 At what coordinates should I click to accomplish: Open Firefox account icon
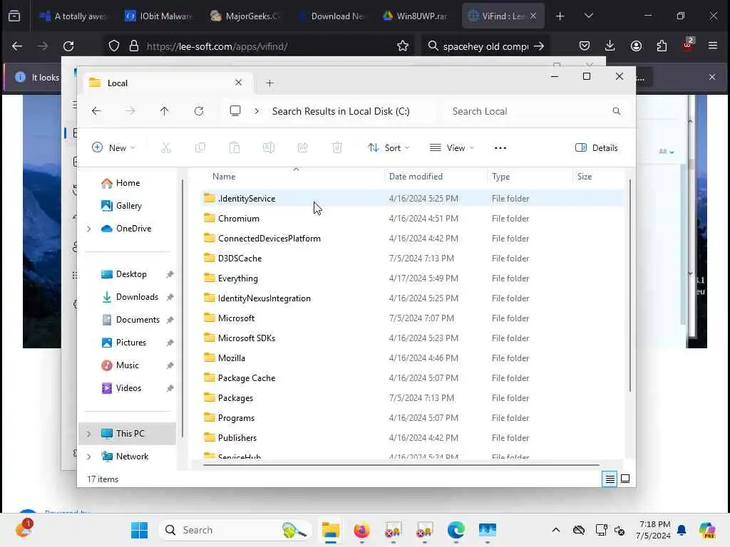coord(636,46)
